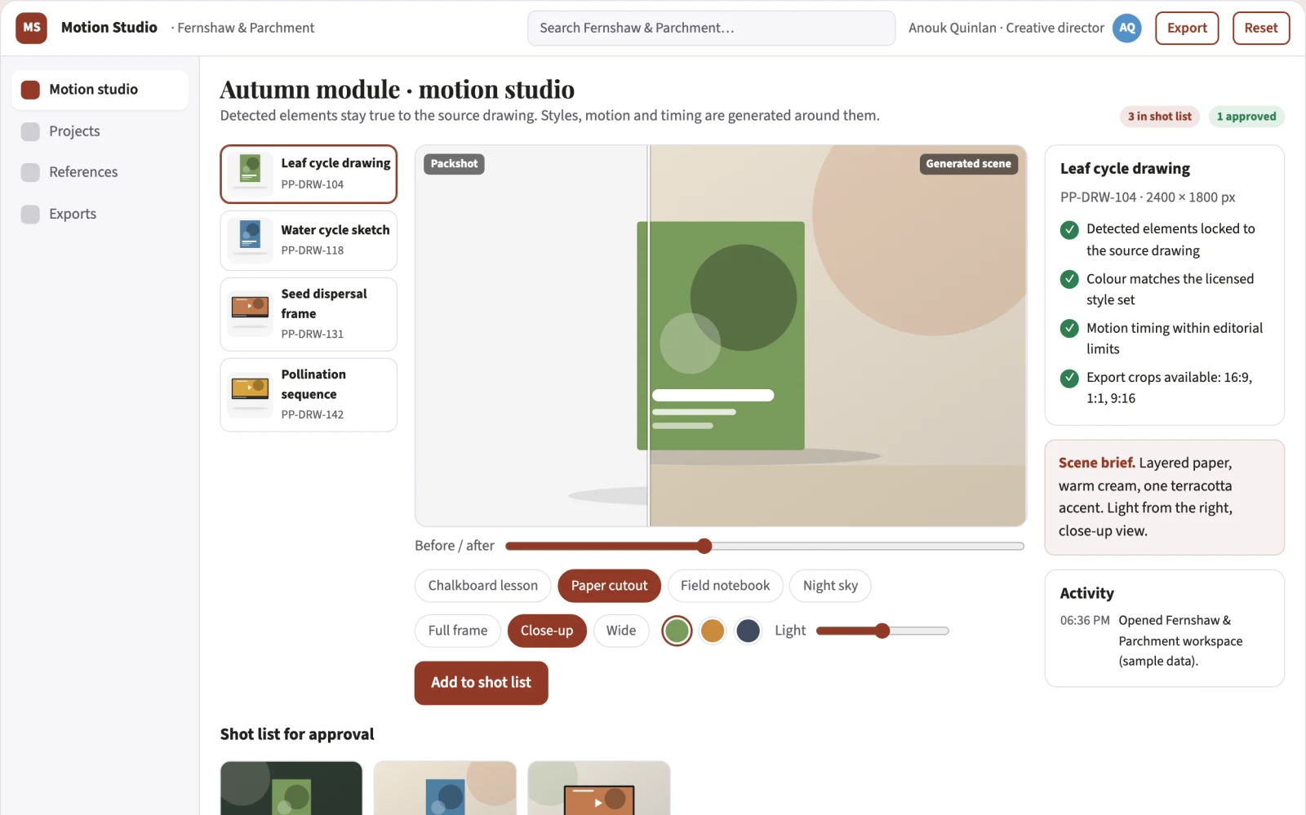
Task: Click the Scene brief text box
Action: pyautogui.click(x=1165, y=498)
